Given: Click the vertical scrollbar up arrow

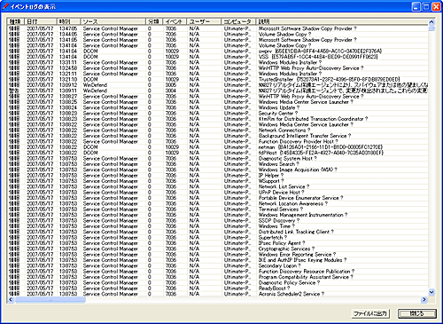Looking at the screenshot, I should 431,22.
